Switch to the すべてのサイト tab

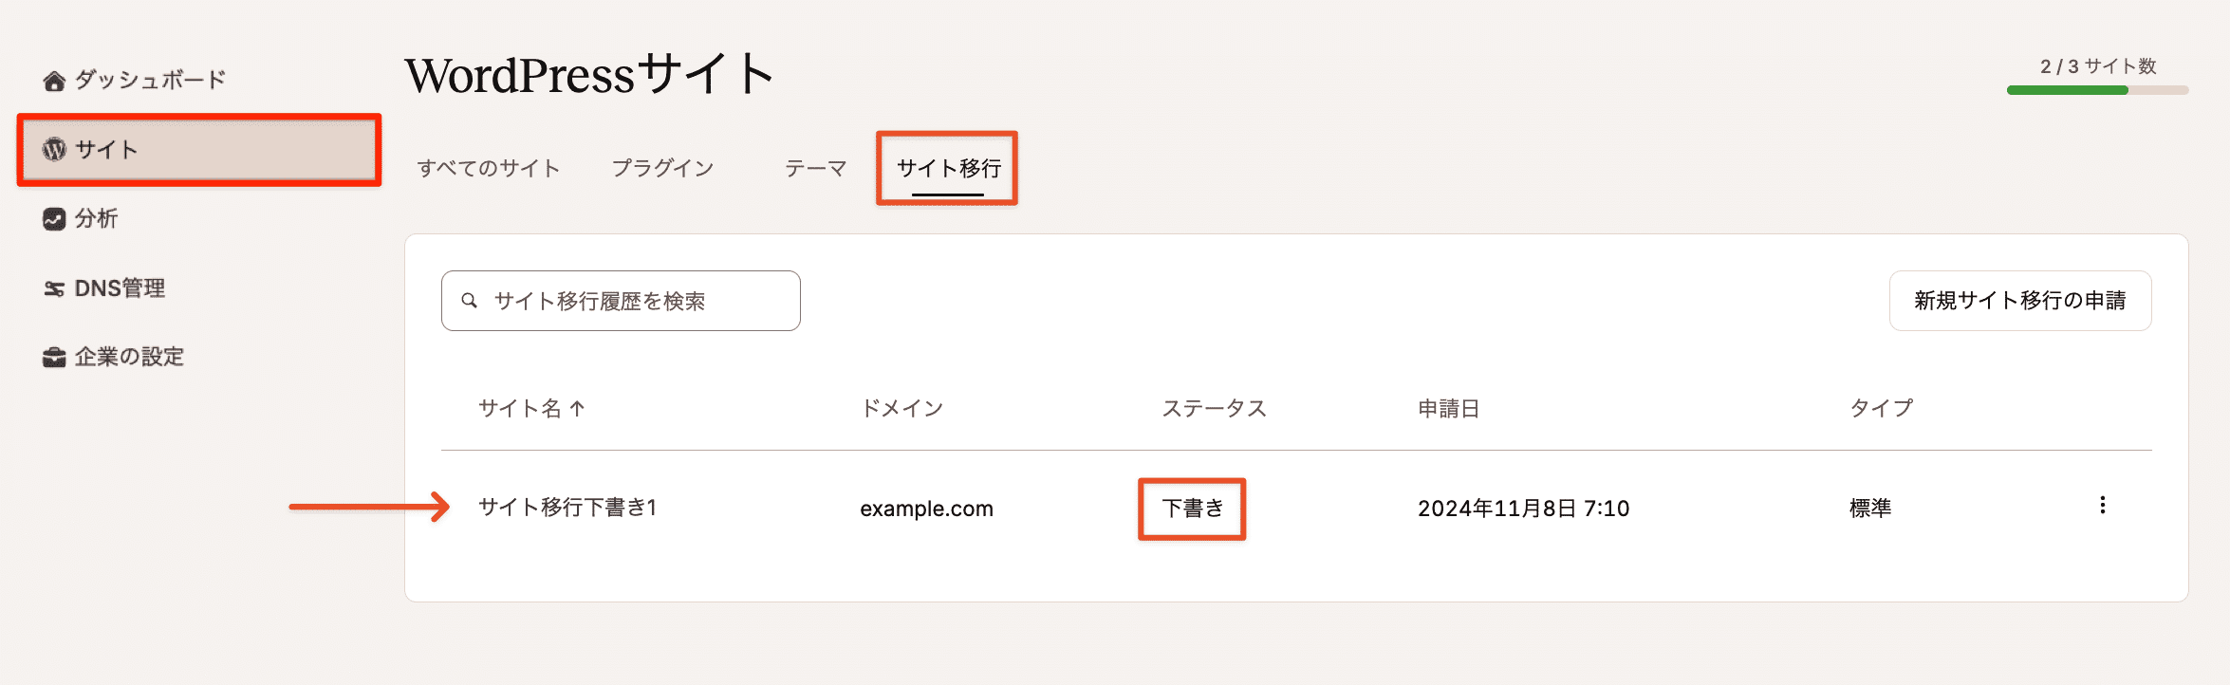[489, 168]
